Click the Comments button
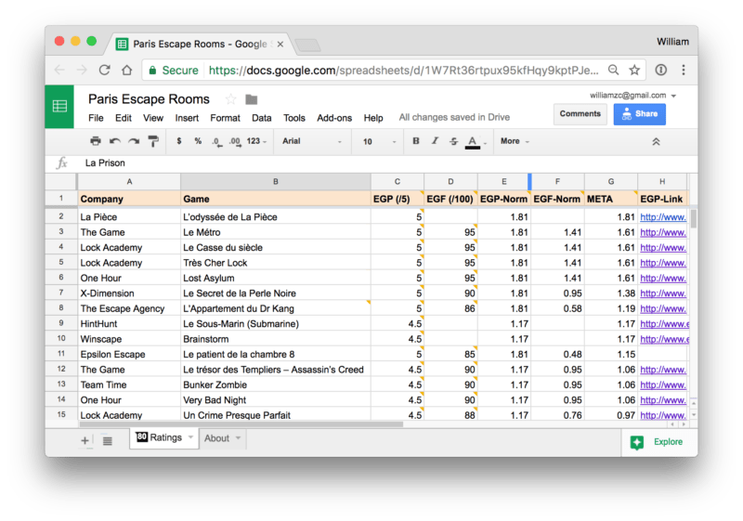 tap(580, 113)
